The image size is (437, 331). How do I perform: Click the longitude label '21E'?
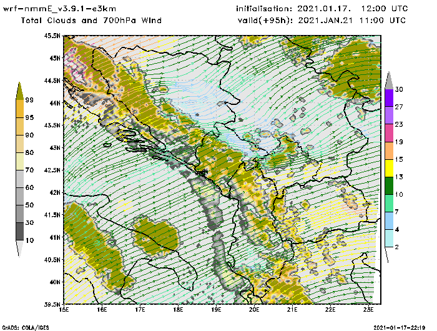point(292,310)
